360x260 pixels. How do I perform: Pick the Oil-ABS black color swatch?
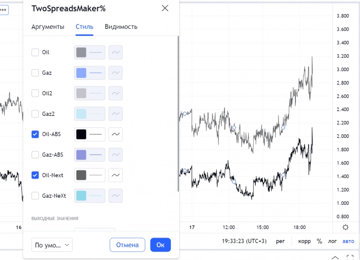[81, 134]
